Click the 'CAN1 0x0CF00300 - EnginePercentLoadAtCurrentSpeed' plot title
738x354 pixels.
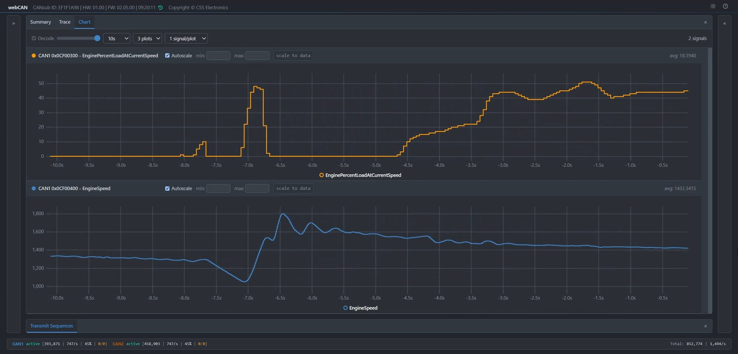[98, 56]
